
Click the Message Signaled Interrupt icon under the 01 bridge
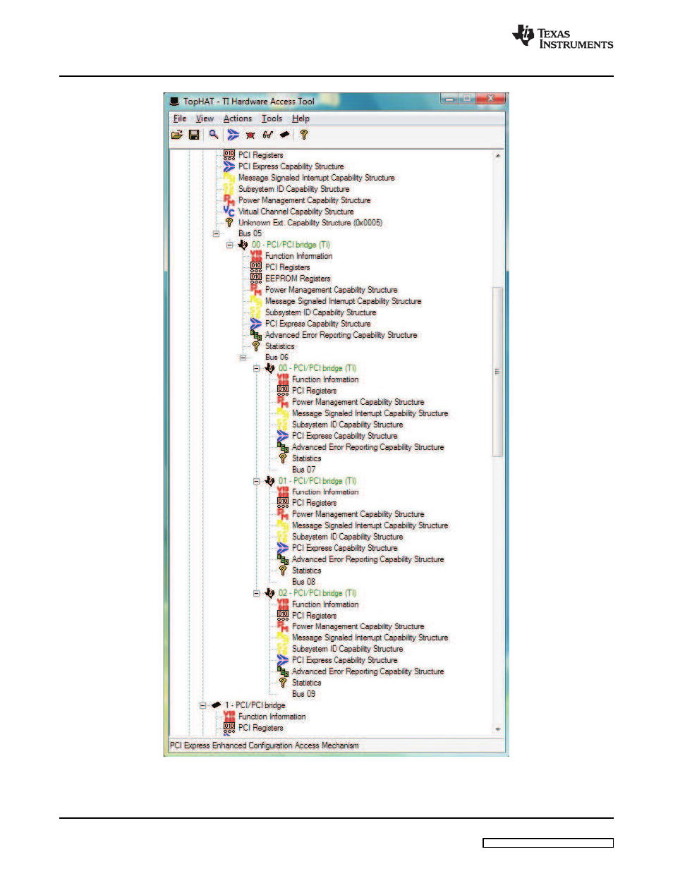pyautogui.click(x=283, y=525)
